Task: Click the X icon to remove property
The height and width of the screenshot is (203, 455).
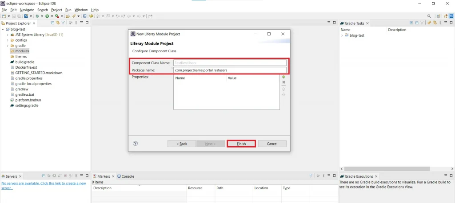Action: (284, 82)
